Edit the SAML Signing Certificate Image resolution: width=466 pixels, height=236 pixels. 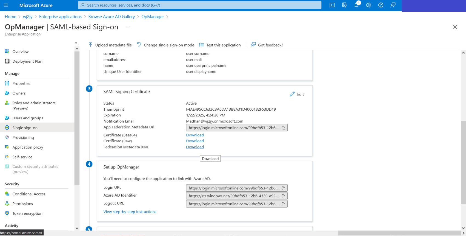(297, 94)
